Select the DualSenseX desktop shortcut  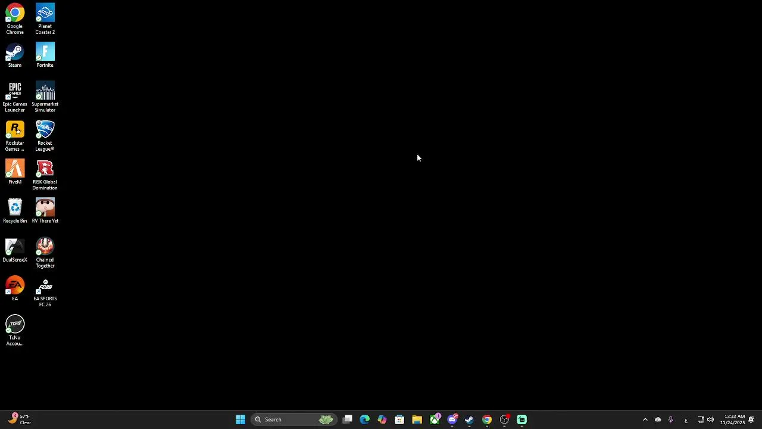click(x=15, y=250)
